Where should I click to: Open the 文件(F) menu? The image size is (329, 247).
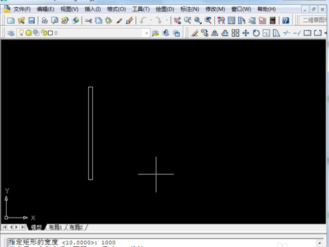[22, 9]
